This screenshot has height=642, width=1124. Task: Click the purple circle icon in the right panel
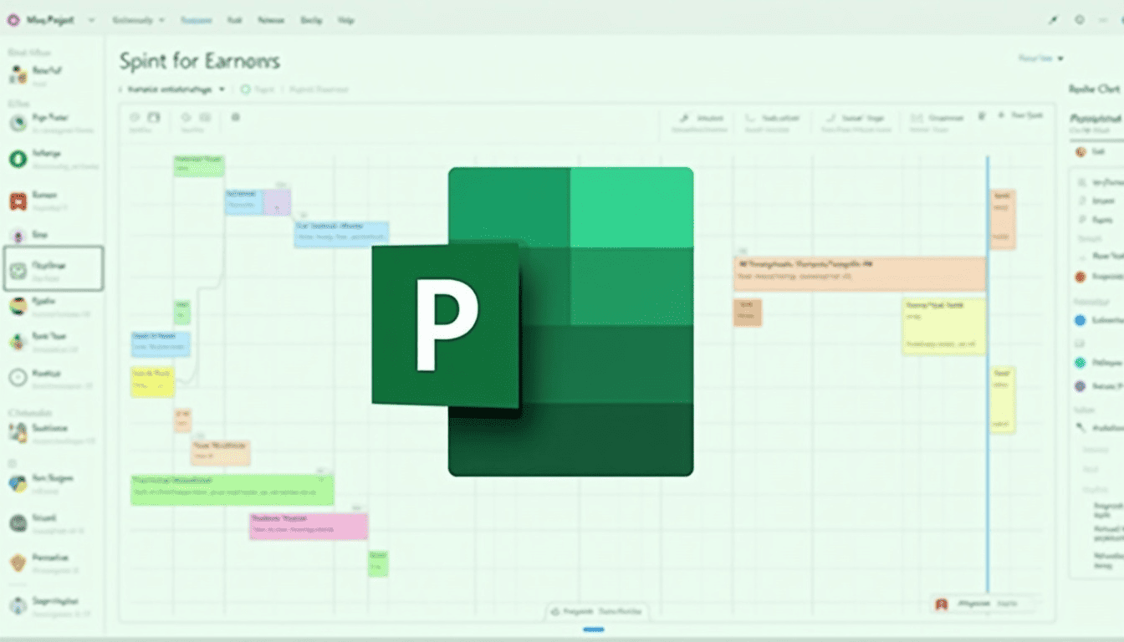[x=1080, y=386]
